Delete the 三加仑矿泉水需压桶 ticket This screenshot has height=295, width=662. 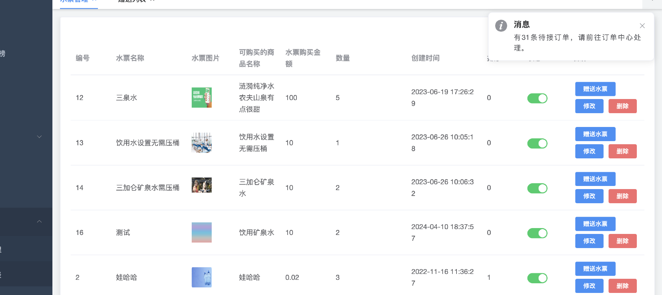click(622, 196)
